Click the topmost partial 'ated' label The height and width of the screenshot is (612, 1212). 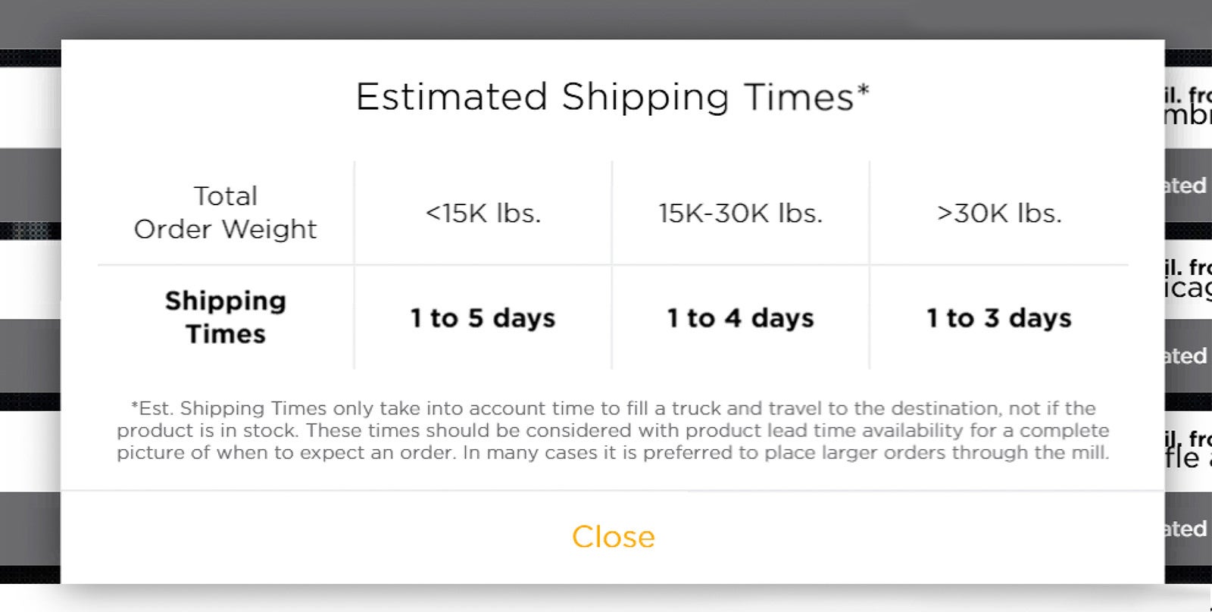[x=1185, y=186]
